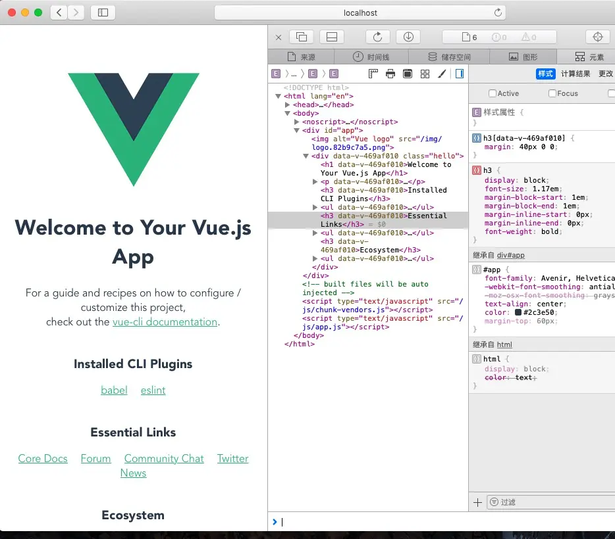Select the h1 Welcome DOM row

tap(368, 169)
